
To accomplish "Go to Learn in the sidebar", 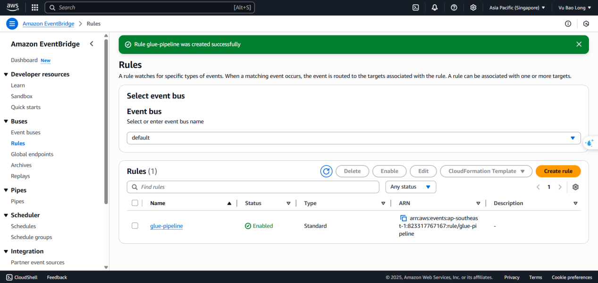I will 18,86.
